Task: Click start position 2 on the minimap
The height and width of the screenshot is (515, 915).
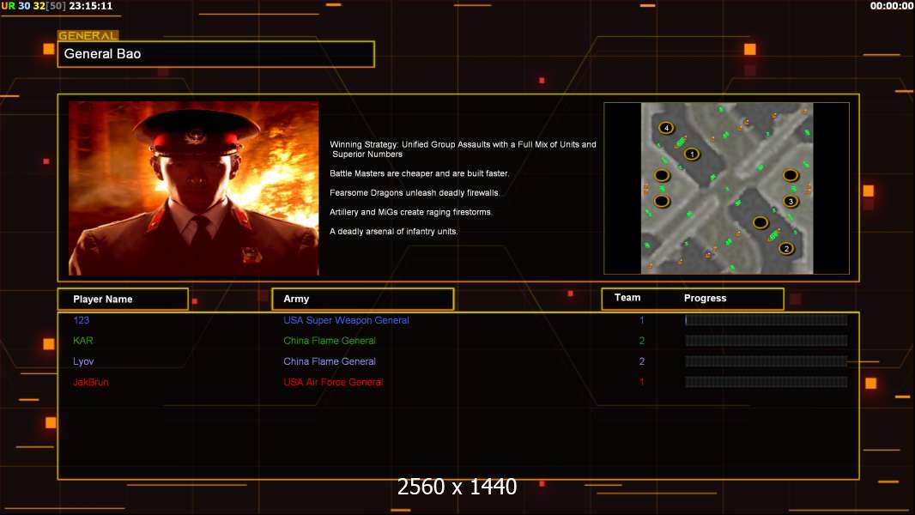Action: point(786,248)
